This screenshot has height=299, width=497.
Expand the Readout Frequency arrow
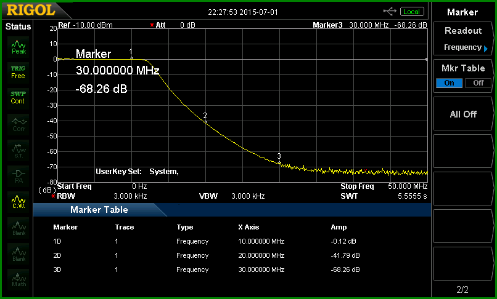click(486, 48)
